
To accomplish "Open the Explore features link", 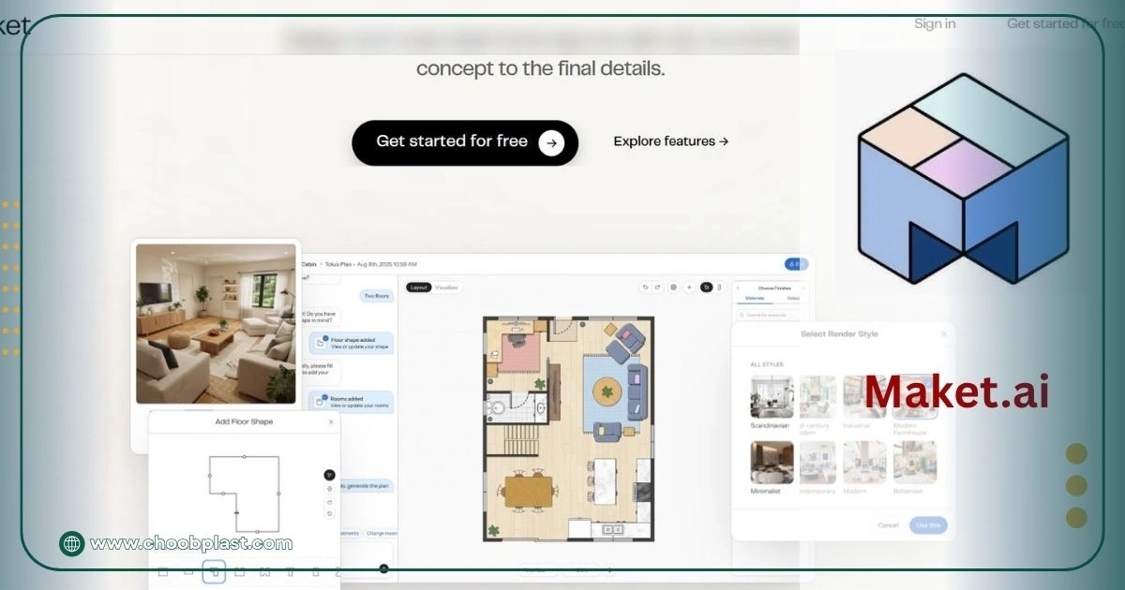I will pos(671,141).
